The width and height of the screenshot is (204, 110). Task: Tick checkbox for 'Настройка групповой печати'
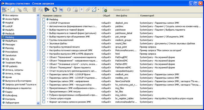point(44,47)
